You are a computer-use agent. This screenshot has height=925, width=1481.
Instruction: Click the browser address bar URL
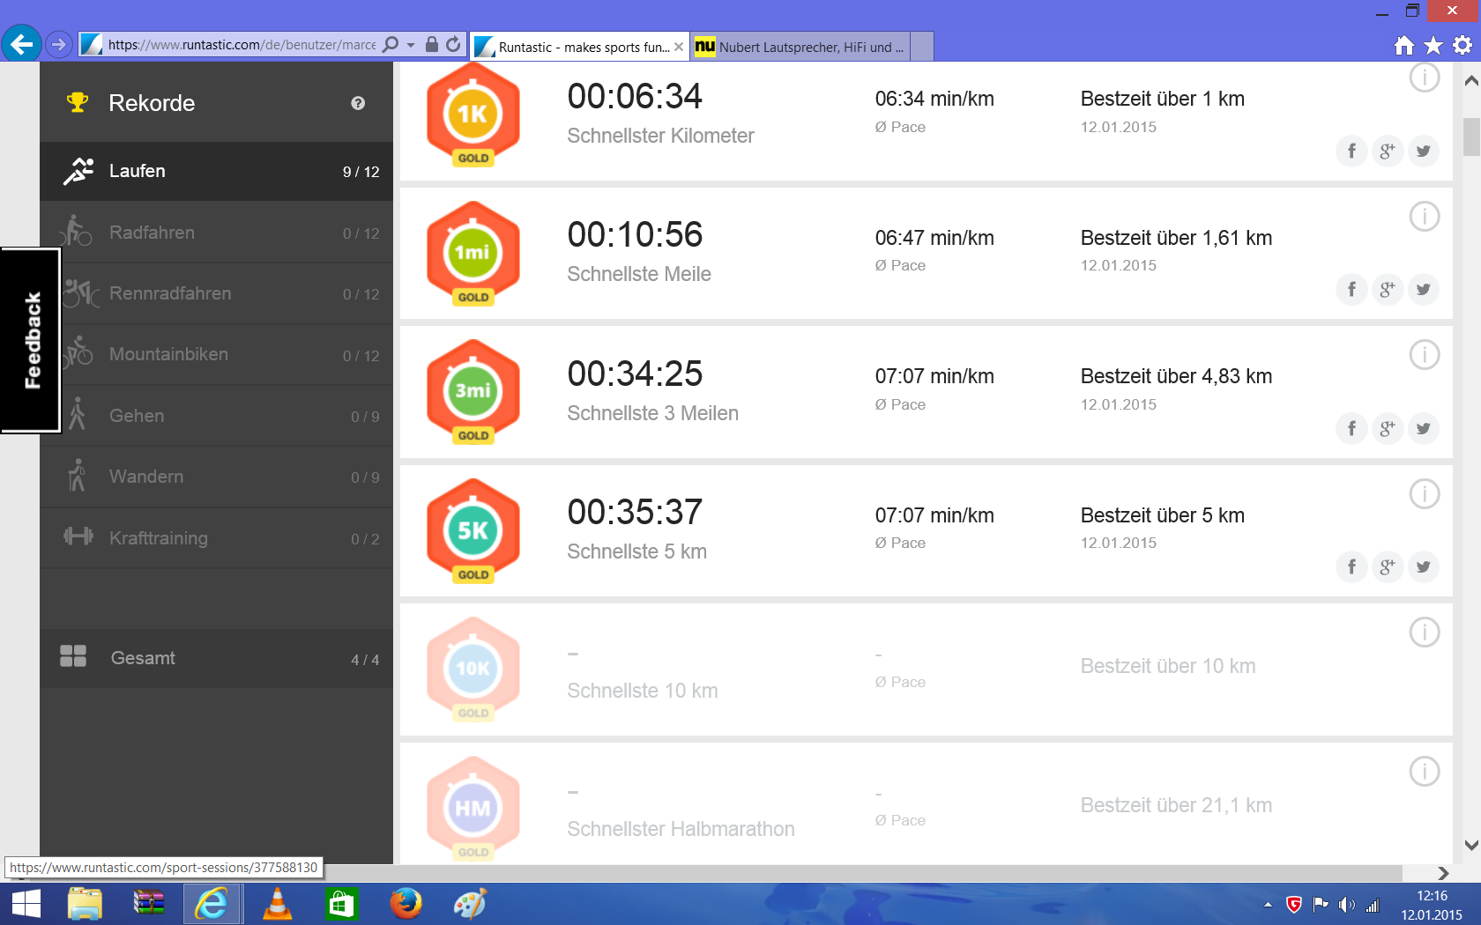(x=241, y=45)
